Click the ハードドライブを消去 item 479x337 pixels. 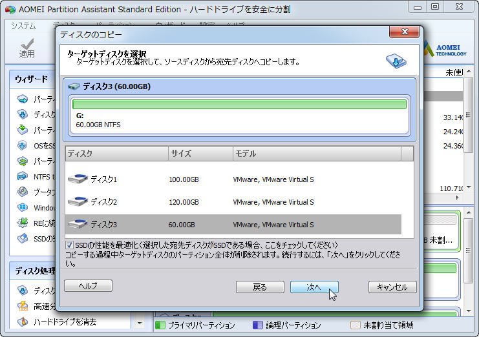(x=65, y=322)
